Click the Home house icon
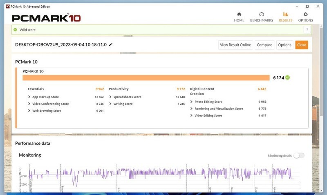Image resolution: width=327 pixels, height=195 pixels. click(239, 14)
